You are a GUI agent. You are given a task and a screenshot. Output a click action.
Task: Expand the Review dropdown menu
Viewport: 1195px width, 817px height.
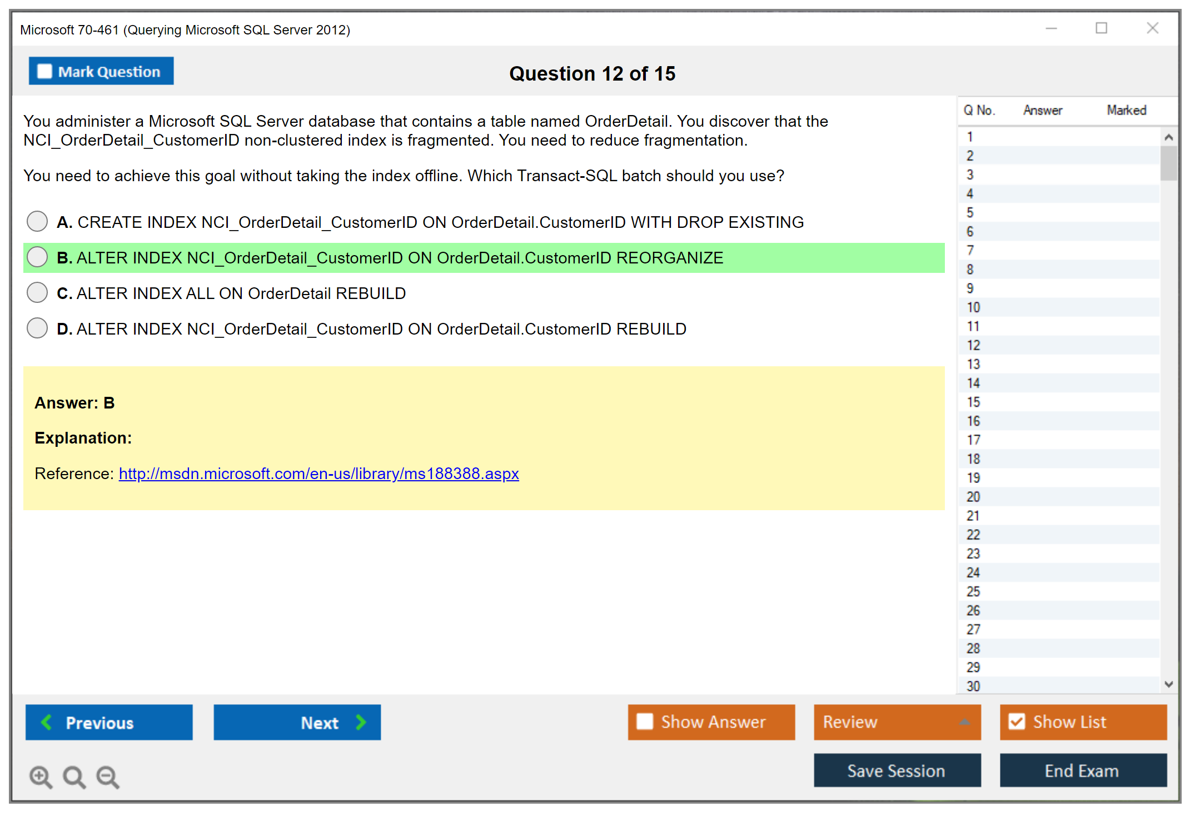tap(964, 722)
